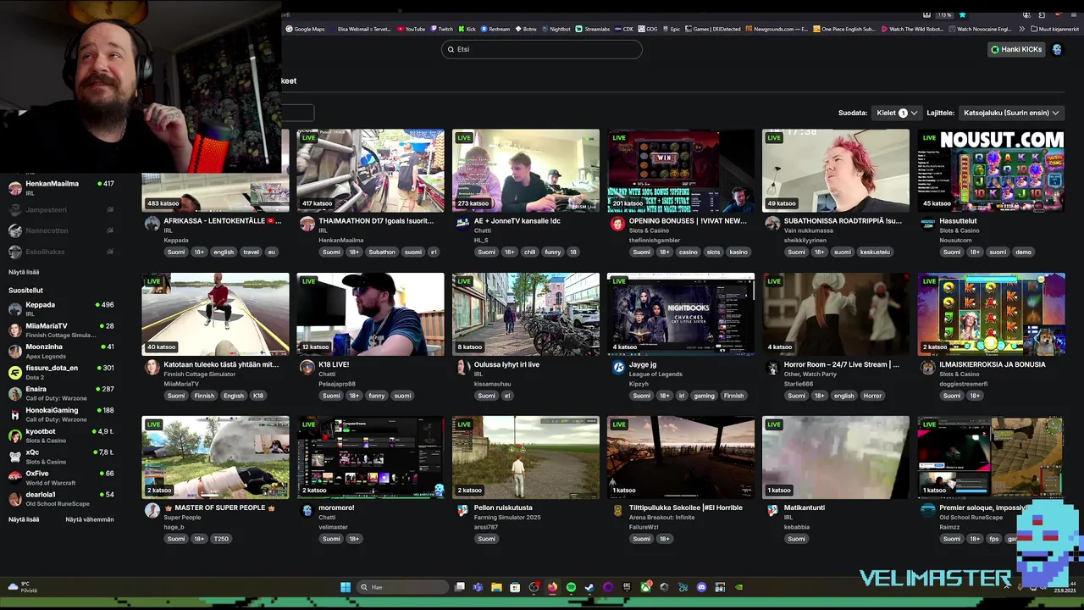
Task: Click the keskustelu tag on SUBATHONISSA stream
Action: click(875, 252)
